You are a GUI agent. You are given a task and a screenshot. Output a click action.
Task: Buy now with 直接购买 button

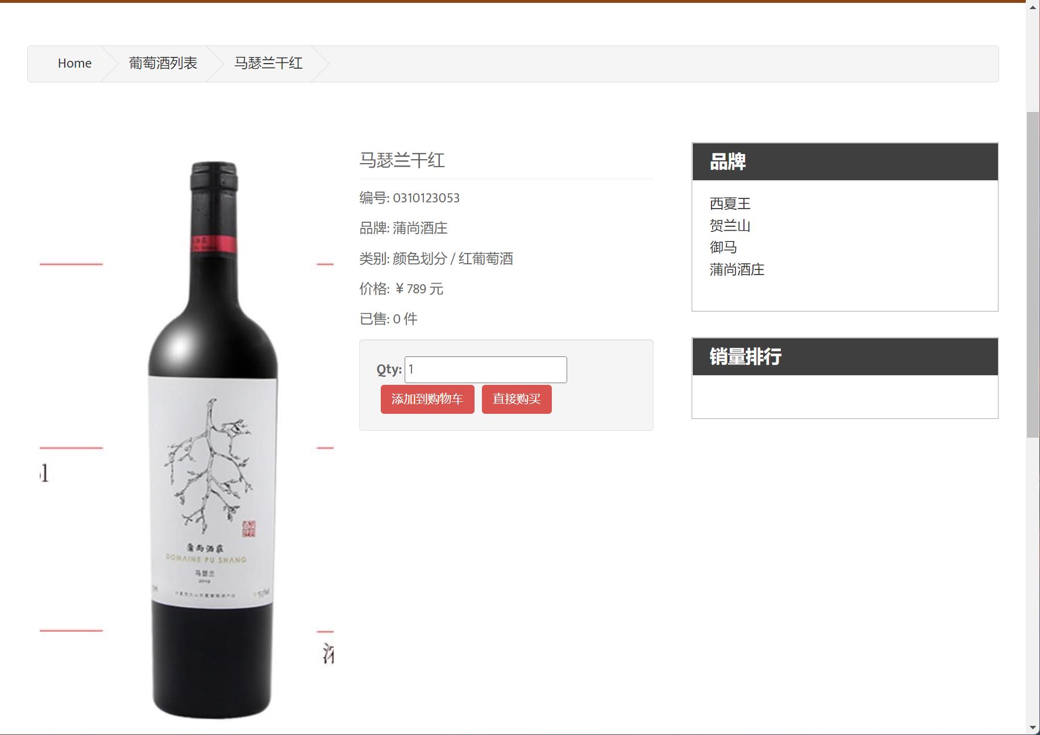[517, 399]
